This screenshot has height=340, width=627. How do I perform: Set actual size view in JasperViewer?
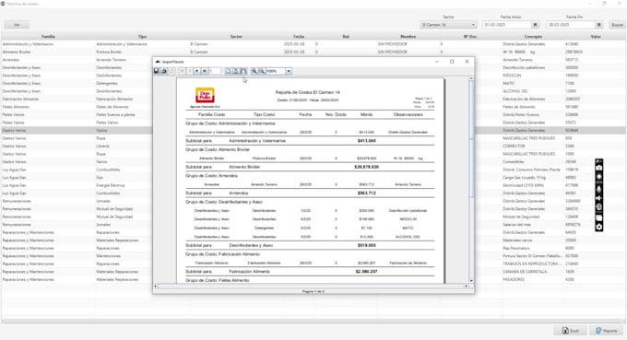tap(228, 71)
